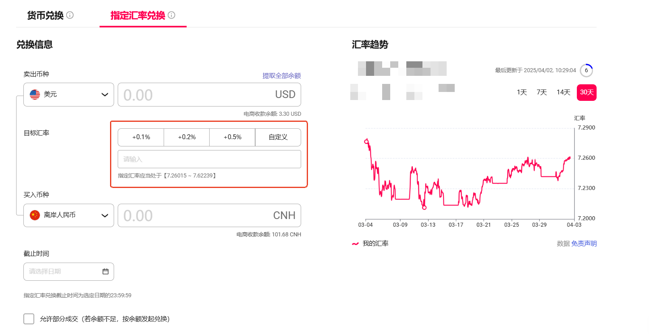This screenshot has width=649, height=334.
Task: Open the 免责声明 link
Action: click(584, 244)
